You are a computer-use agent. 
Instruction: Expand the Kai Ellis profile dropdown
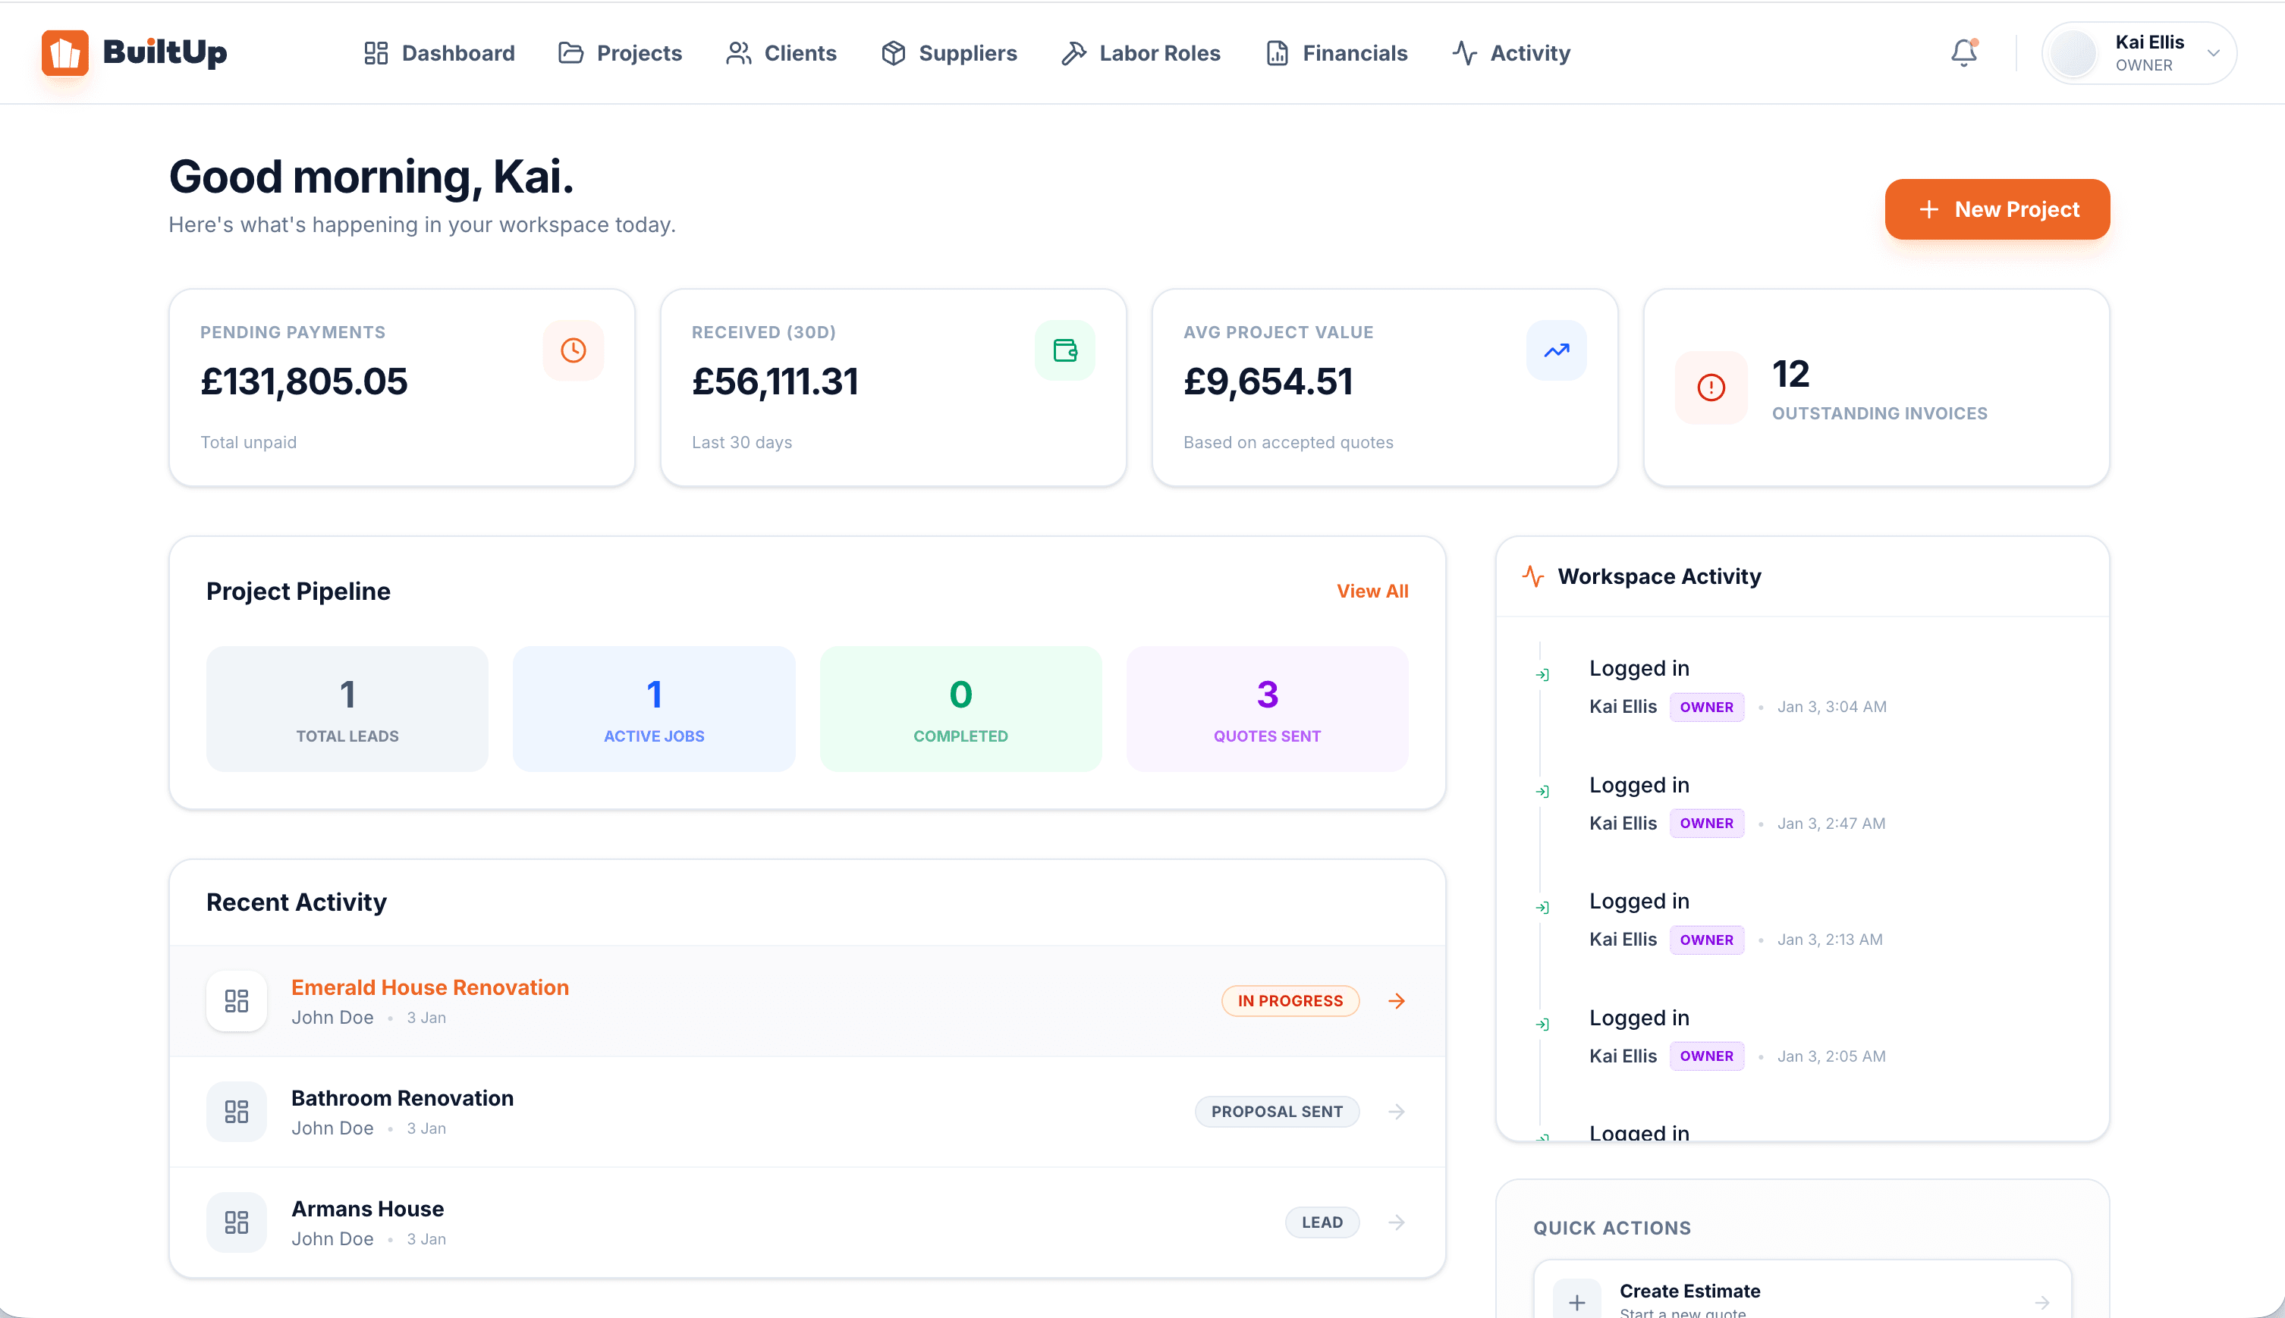point(2213,52)
